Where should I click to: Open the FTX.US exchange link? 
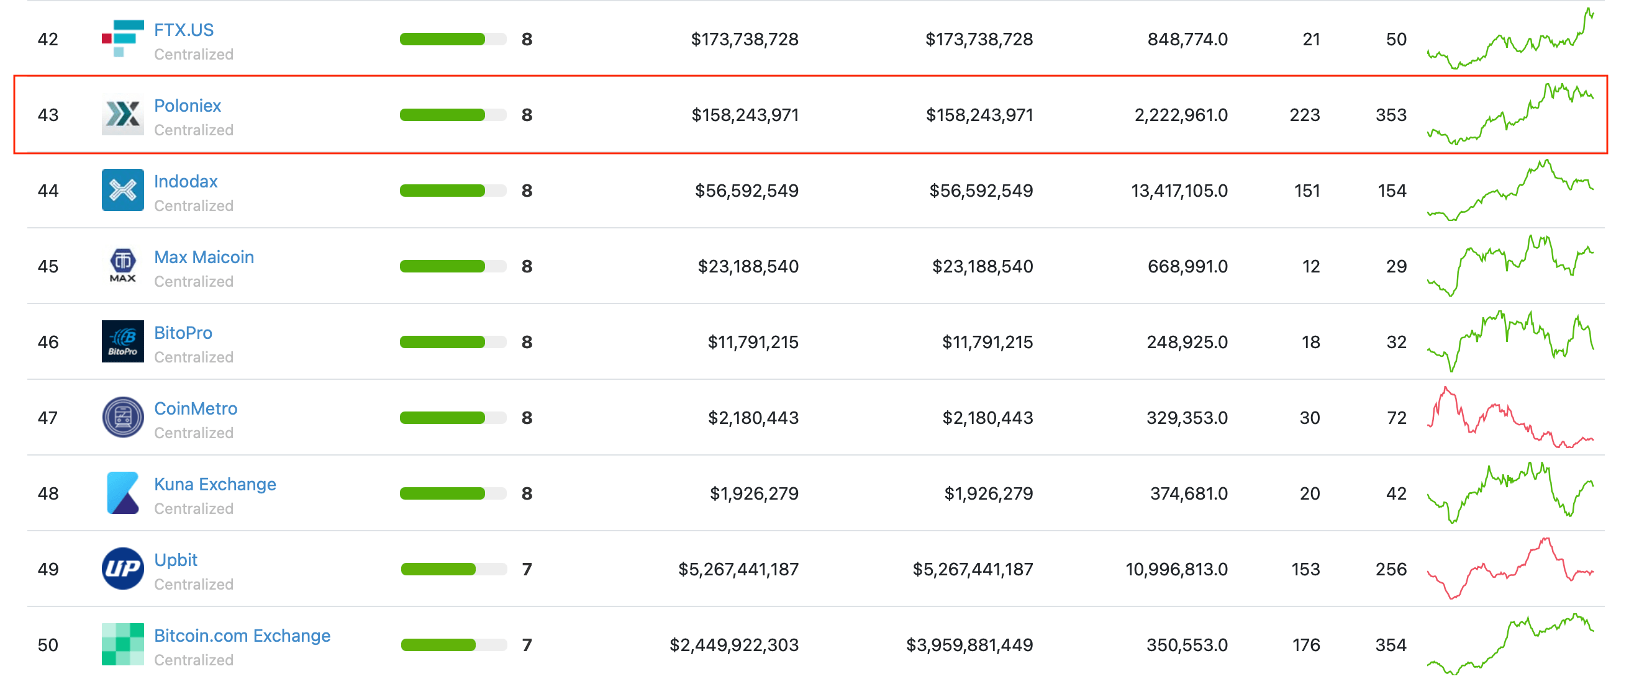tap(183, 30)
